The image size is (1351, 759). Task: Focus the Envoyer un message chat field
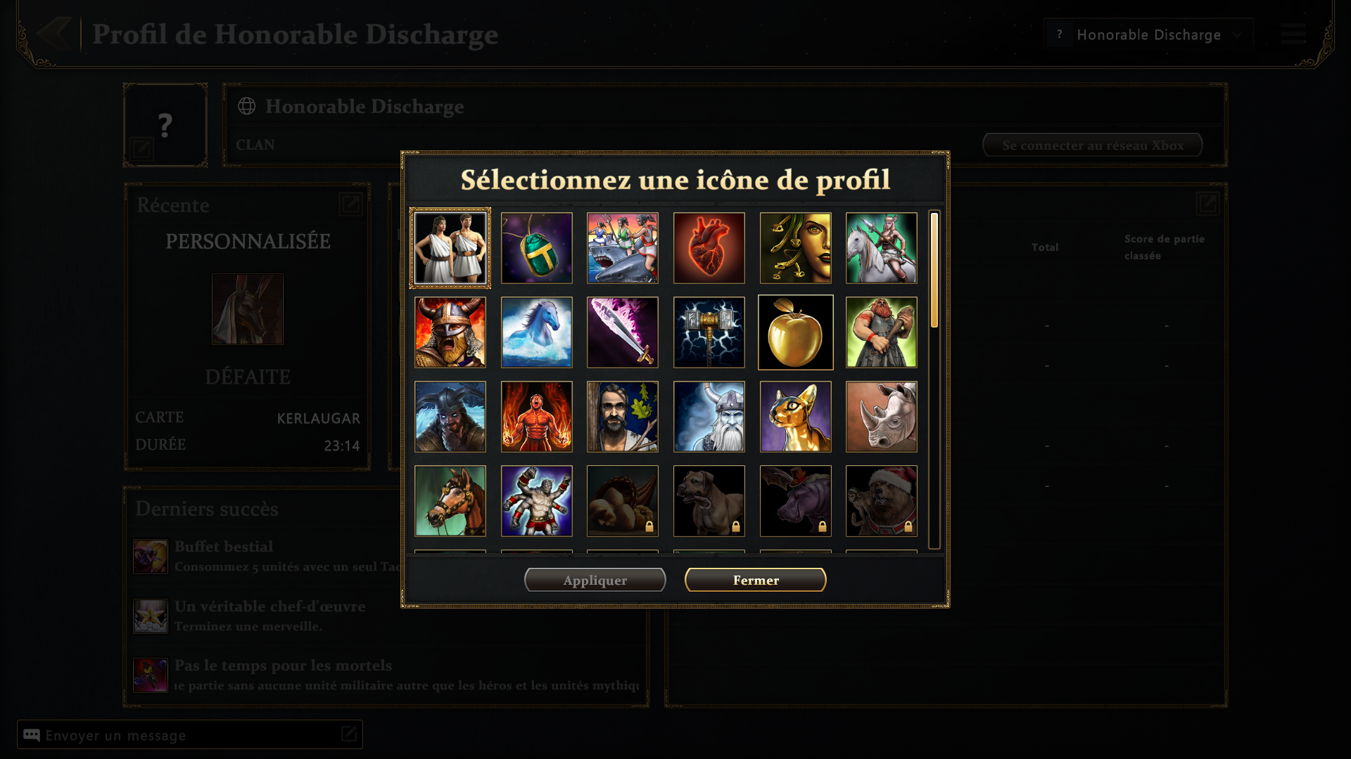(190, 734)
